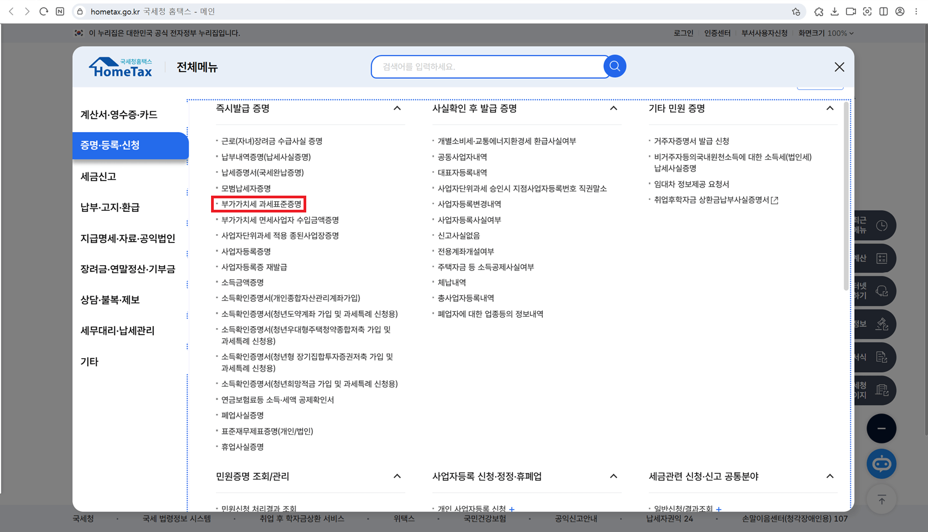Collapse the 기타 민원 증명 section chevron
Screen dimensions: 928x532
830,108
